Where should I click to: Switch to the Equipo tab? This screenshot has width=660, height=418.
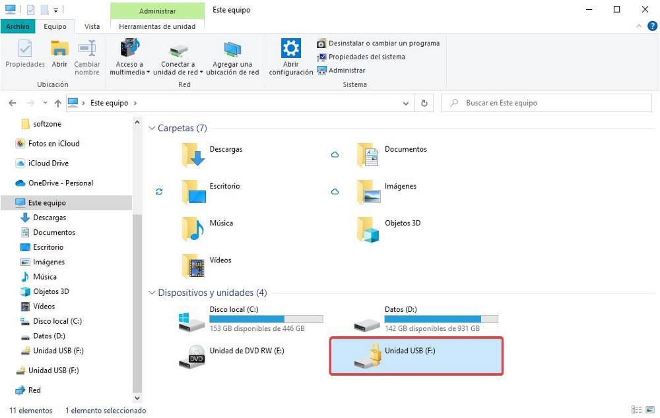[55, 26]
